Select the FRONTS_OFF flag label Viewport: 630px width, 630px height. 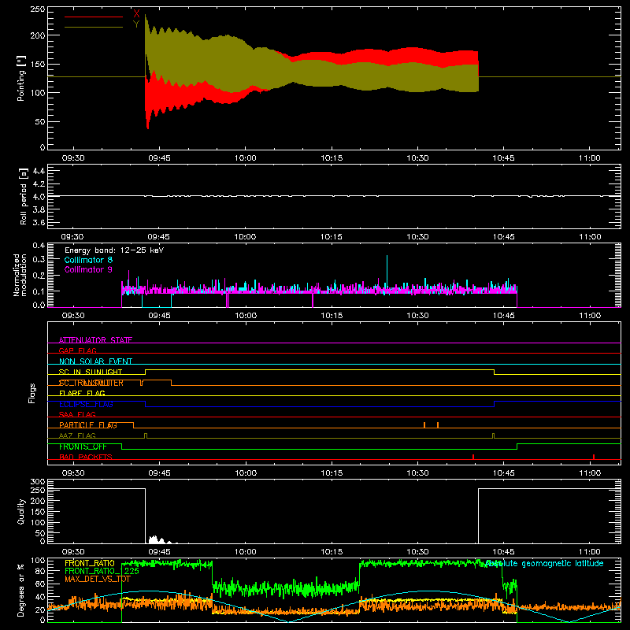coord(83,447)
